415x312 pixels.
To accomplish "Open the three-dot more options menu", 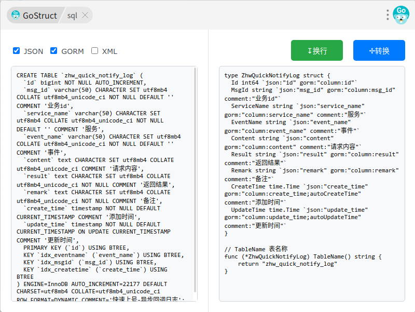I will pyautogui.click(x=388, y=15).
